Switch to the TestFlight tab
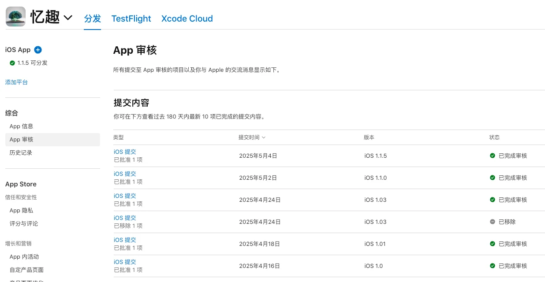545x282 pixels. [131, 19]
